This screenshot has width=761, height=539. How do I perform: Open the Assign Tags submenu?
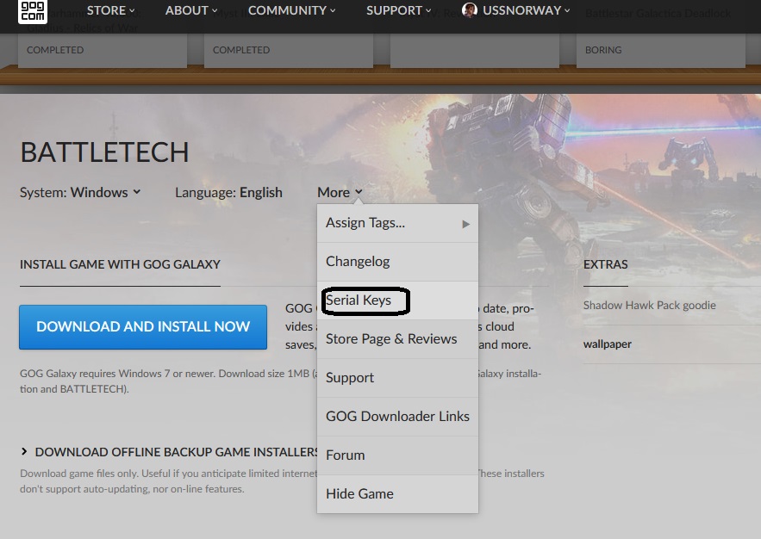397,223
